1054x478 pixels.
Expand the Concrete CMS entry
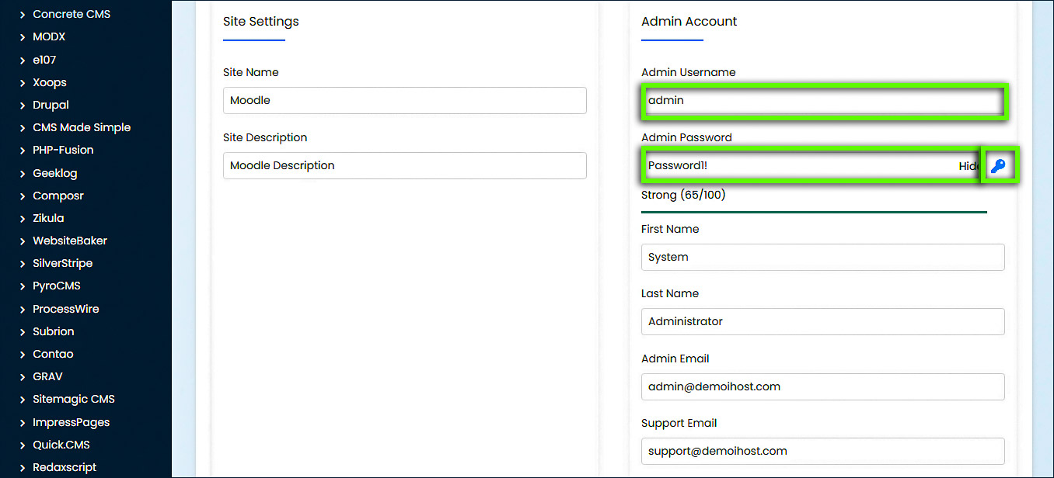(22, 13)
